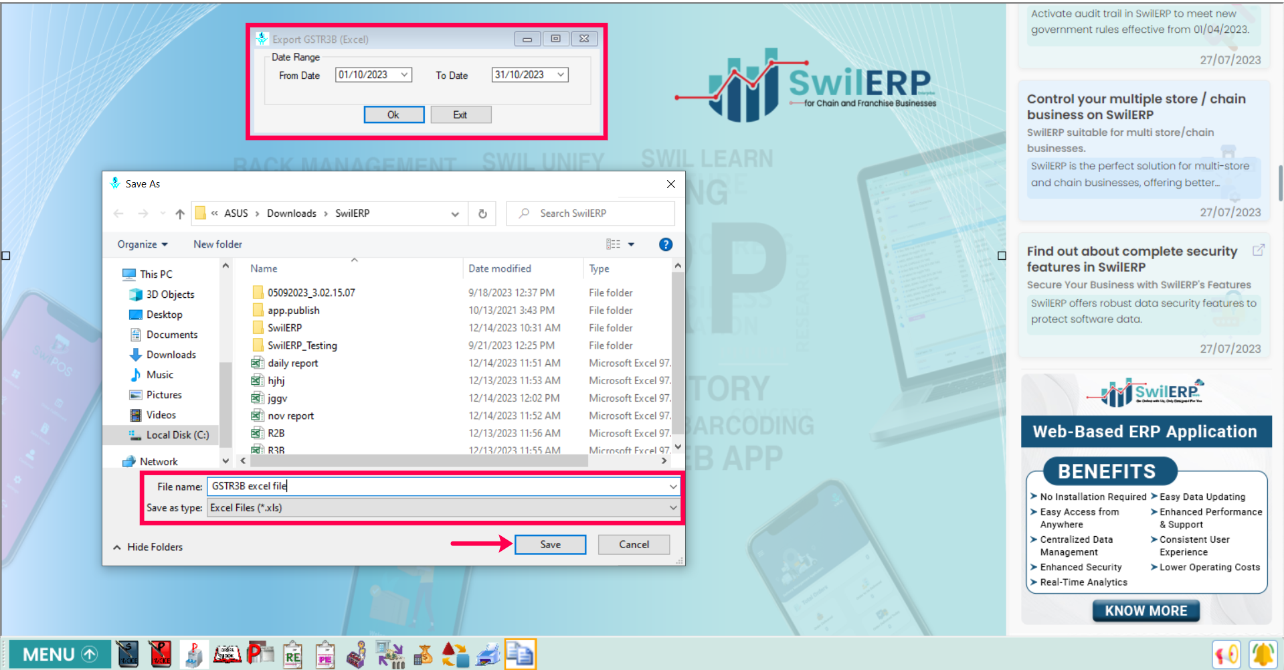Select Network in navigation tree

tap(151, 462)
